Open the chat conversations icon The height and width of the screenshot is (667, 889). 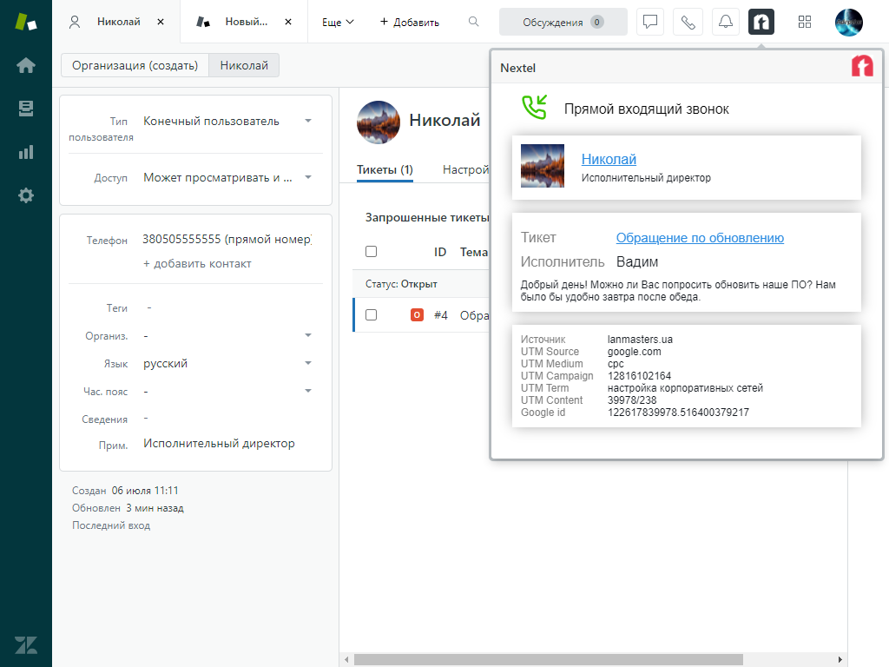pos(650,22)
